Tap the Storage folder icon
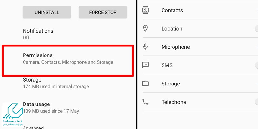 click(x=145, y=84)
